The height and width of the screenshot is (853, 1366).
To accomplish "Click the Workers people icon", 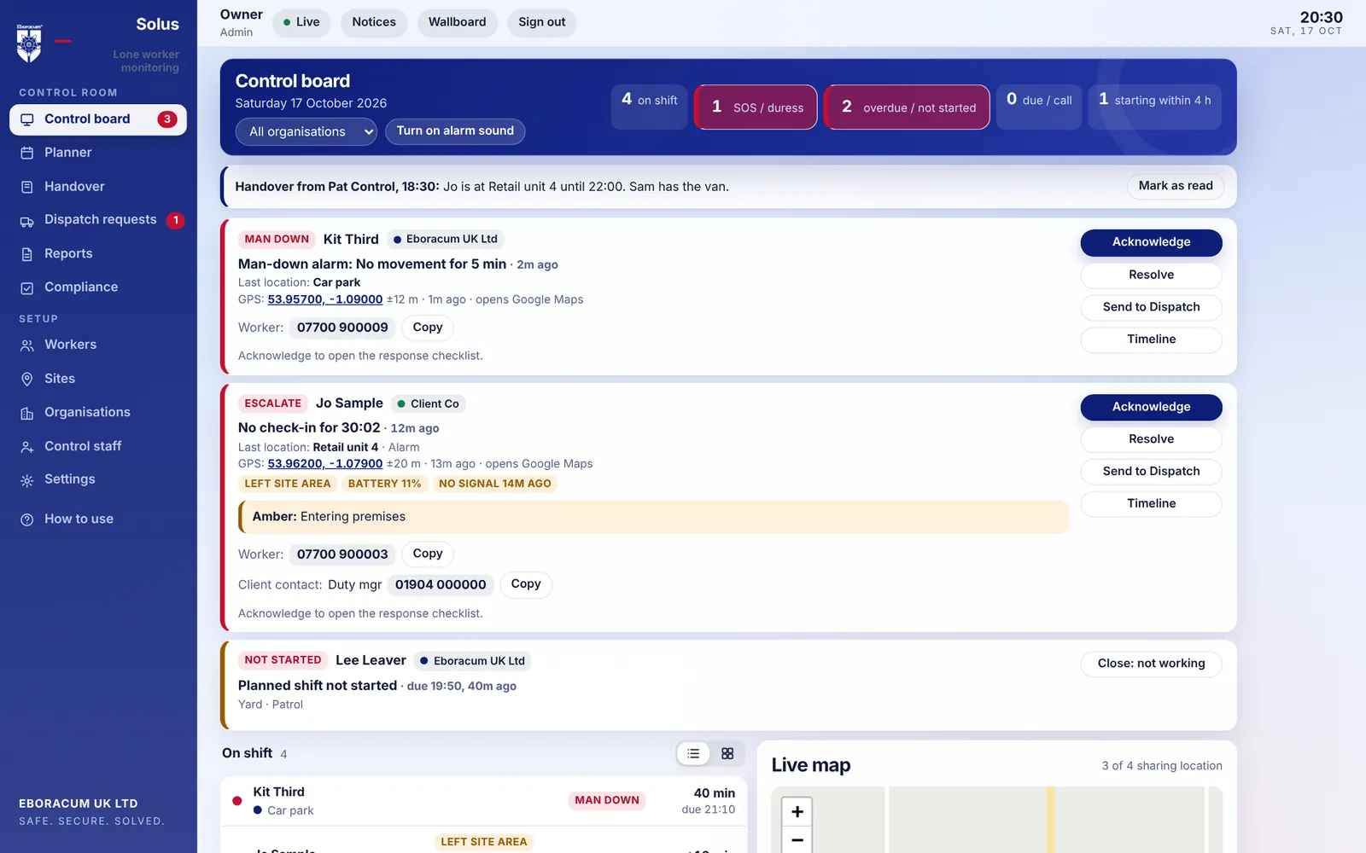I will pyautogui.click(x=27, y=345).
